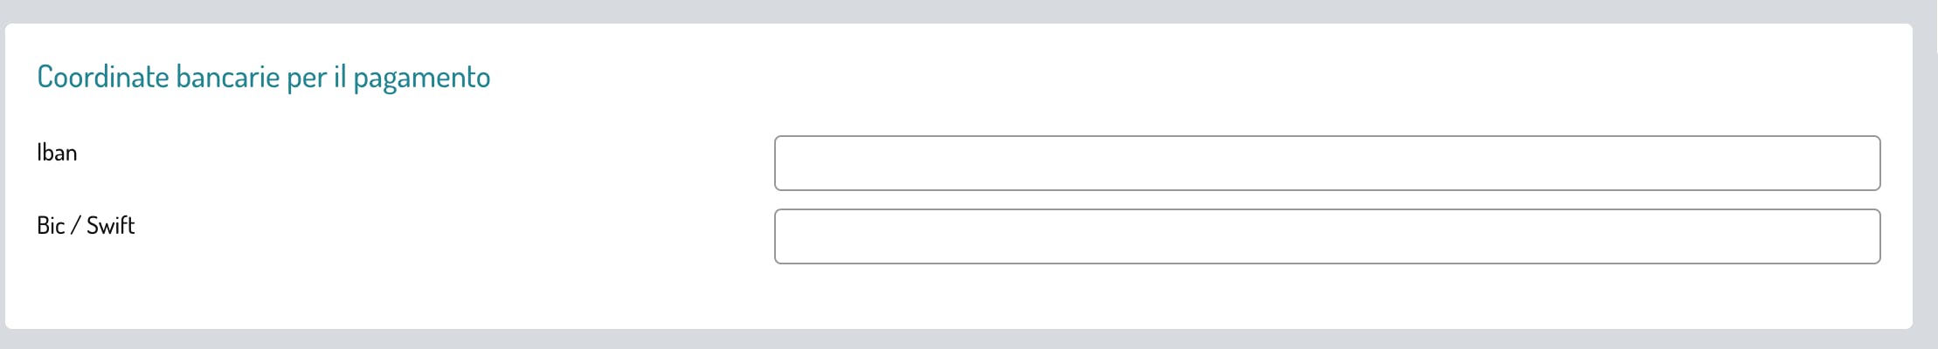Click into the Iban input field

coord(1327,163)
